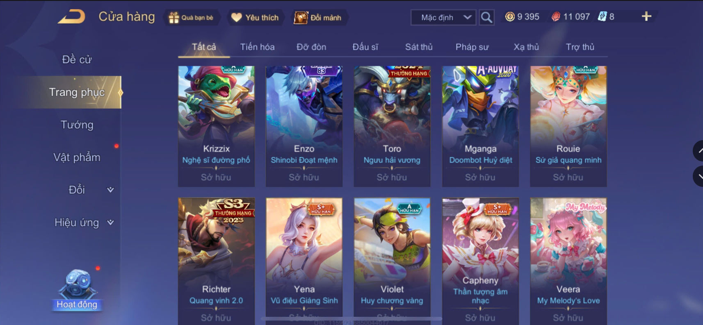Open the Enzo Shinobi Đoạt mệnh skin
703x325 pixels.
point(304,126)
